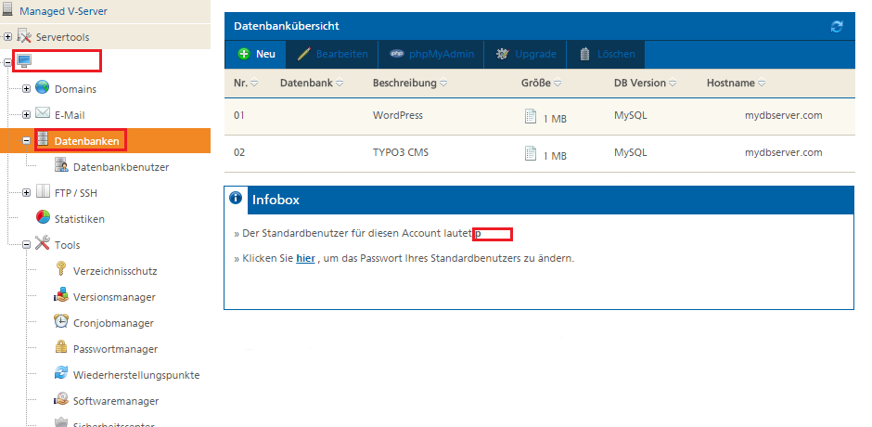Viewport: 872px width, 427px height.
Task: Select the Managed V-Server label
Action: [x=63, y=11]
